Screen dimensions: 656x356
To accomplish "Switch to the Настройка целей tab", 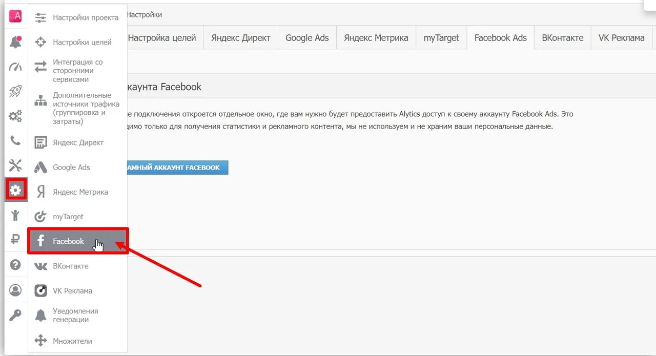I will coord(162,37).
